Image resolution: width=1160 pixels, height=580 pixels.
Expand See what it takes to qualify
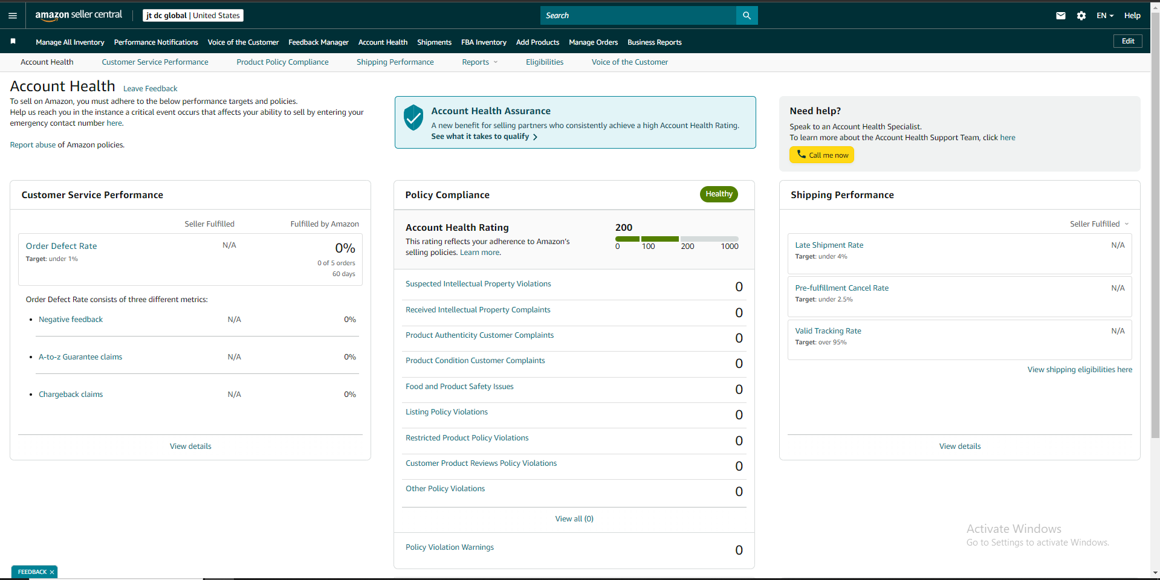point(484,137)
